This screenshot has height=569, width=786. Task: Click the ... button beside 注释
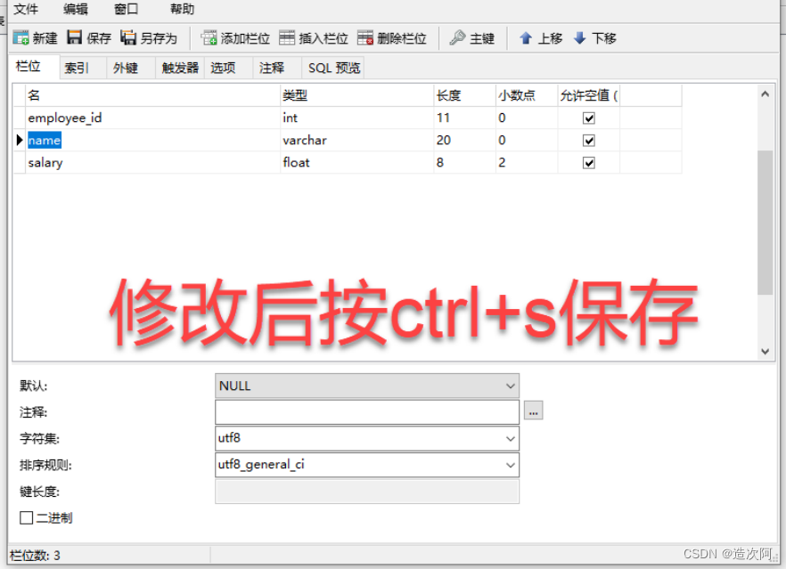tap(533, 410)
